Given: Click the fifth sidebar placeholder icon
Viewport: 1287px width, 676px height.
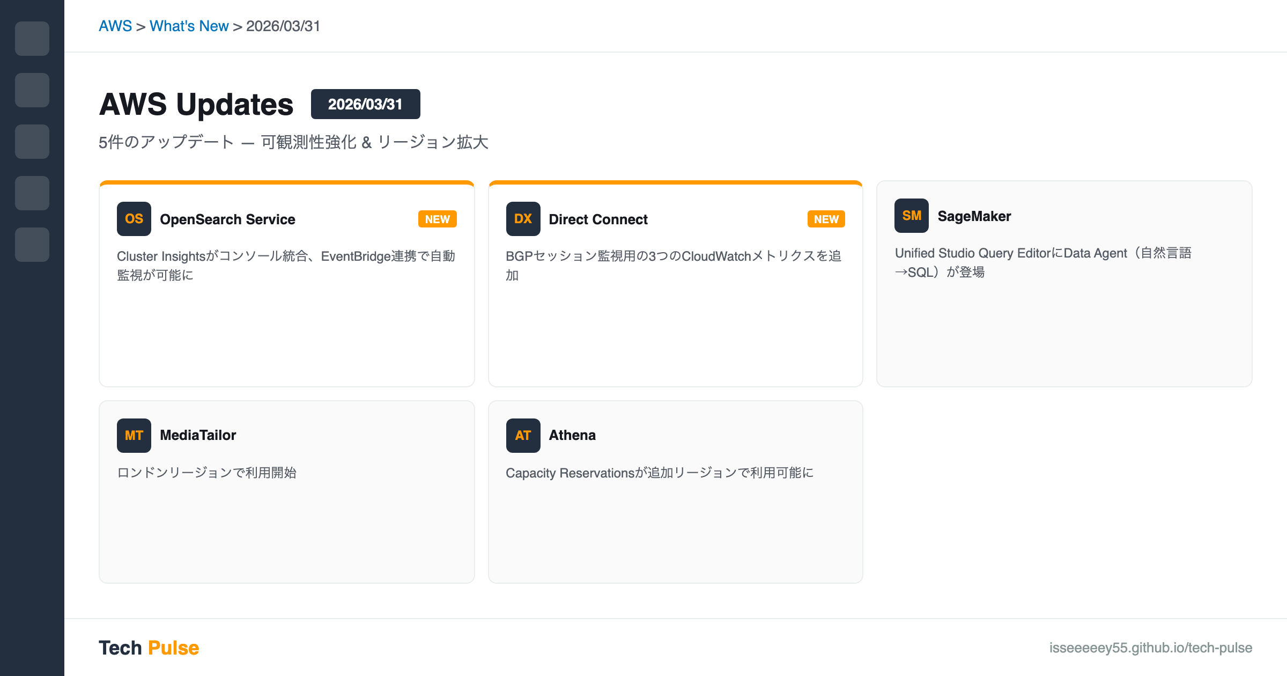Looking at the screenshot, I should click(x=32, y=245).
